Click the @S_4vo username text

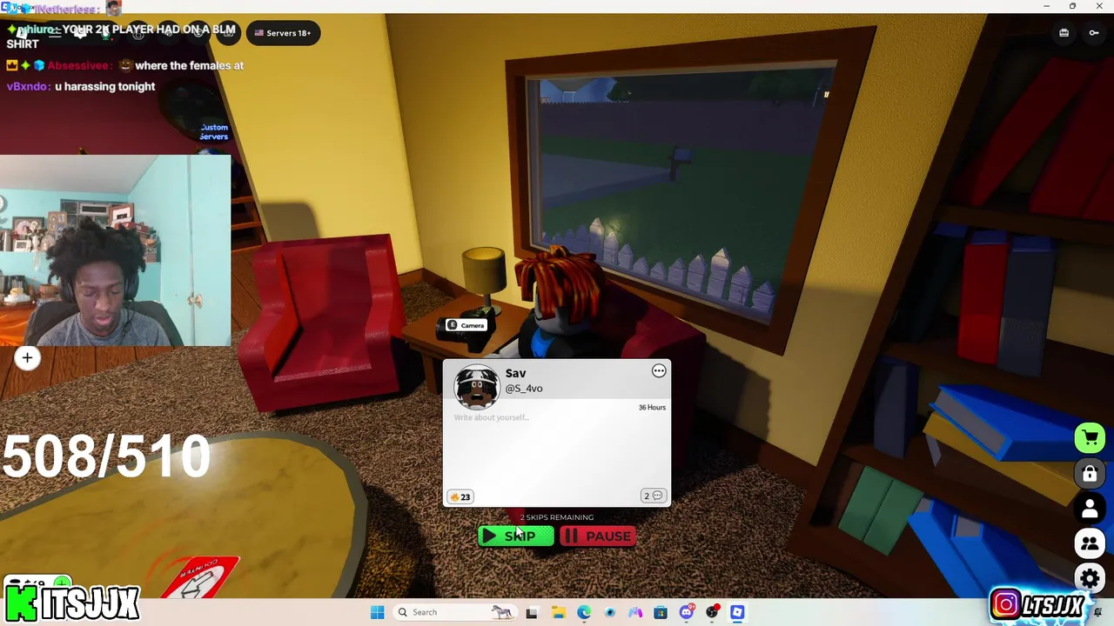tap(524, 389)
